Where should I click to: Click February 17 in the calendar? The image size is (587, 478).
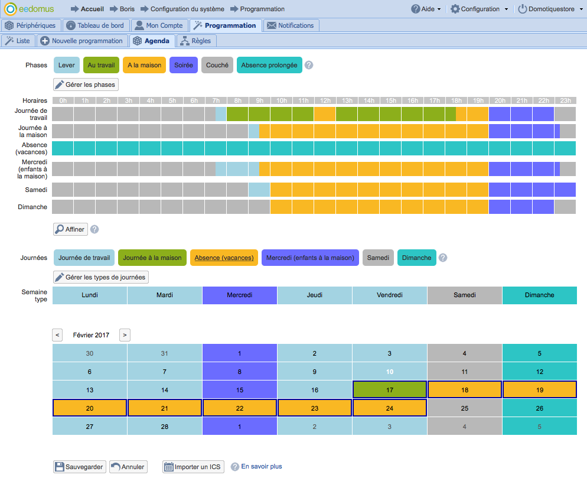389,390
